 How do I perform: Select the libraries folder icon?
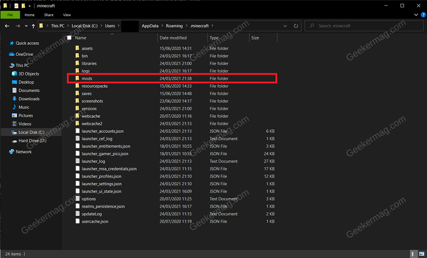tap(77, 63)
